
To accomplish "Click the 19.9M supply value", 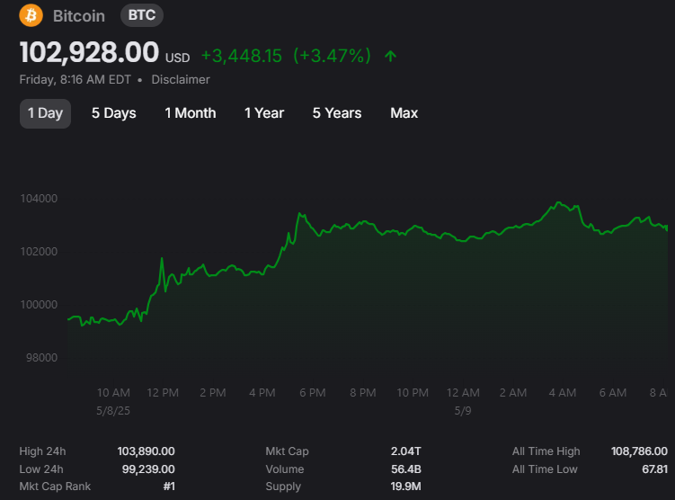I will tap(405, 487).
